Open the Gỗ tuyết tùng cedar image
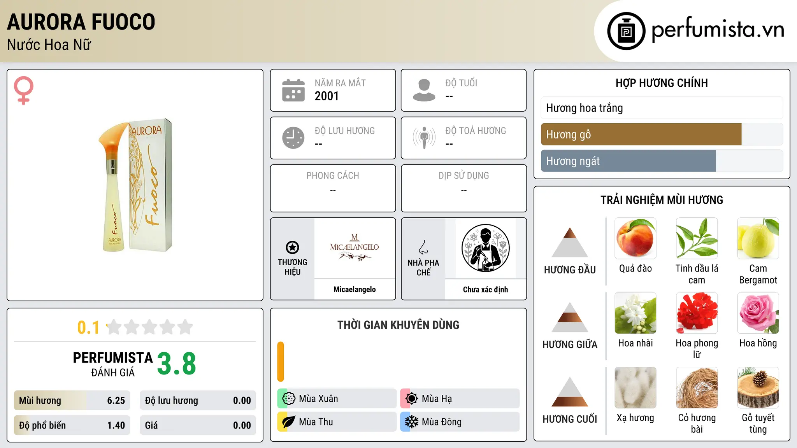 coord(758,388)
